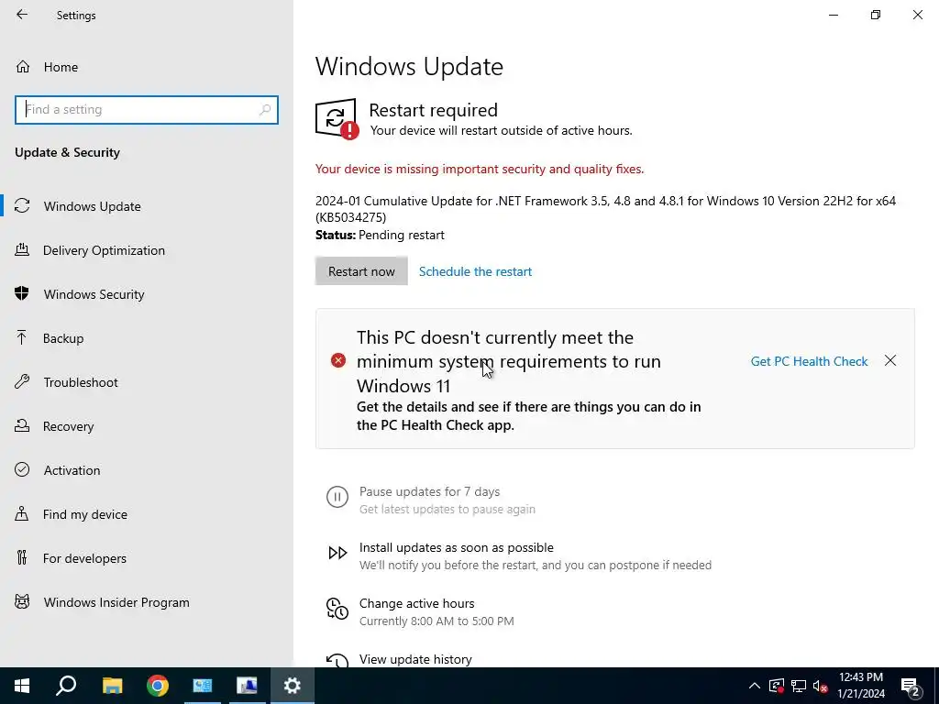The image size is (939, 704).
Task: Open taskbar search magnifier
Action: (x=66, y=686)
